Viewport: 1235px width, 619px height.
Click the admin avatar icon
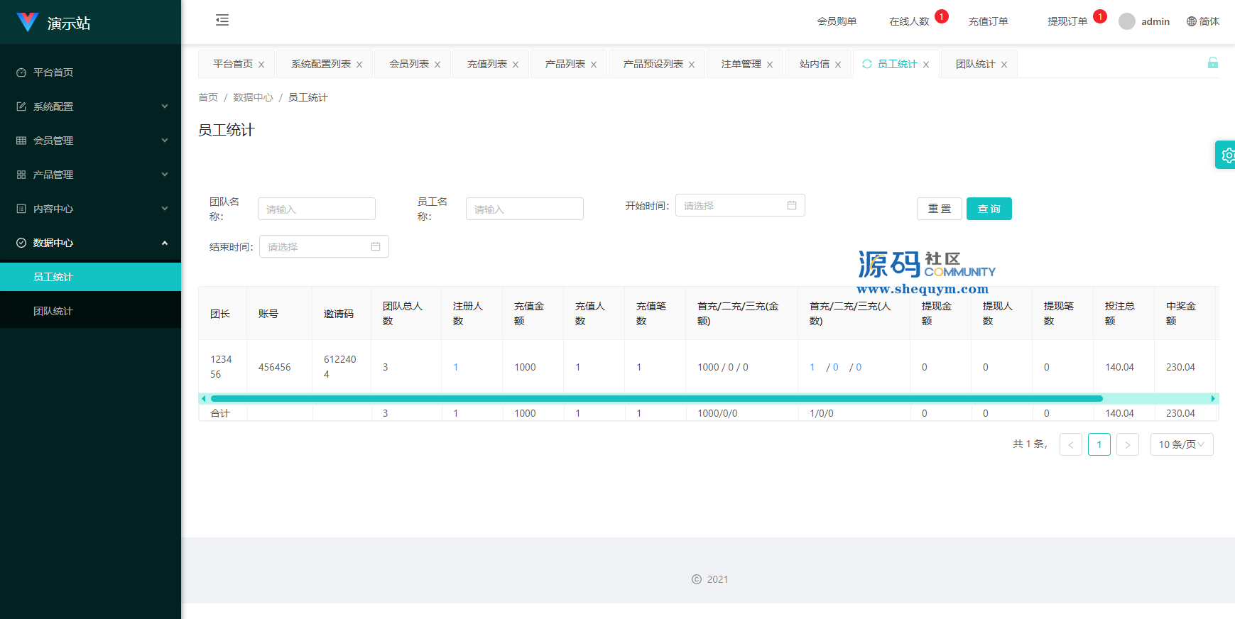(x=1126, y=21)
